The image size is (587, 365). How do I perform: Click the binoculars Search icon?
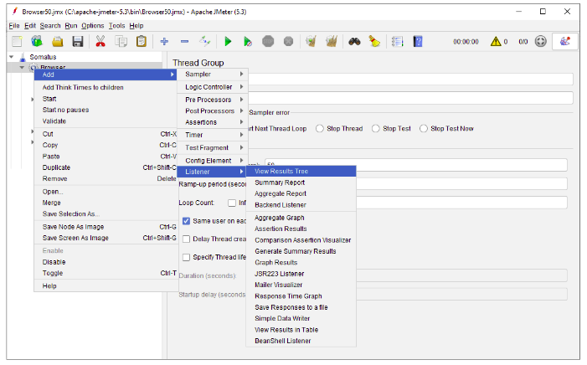point(354,41)
